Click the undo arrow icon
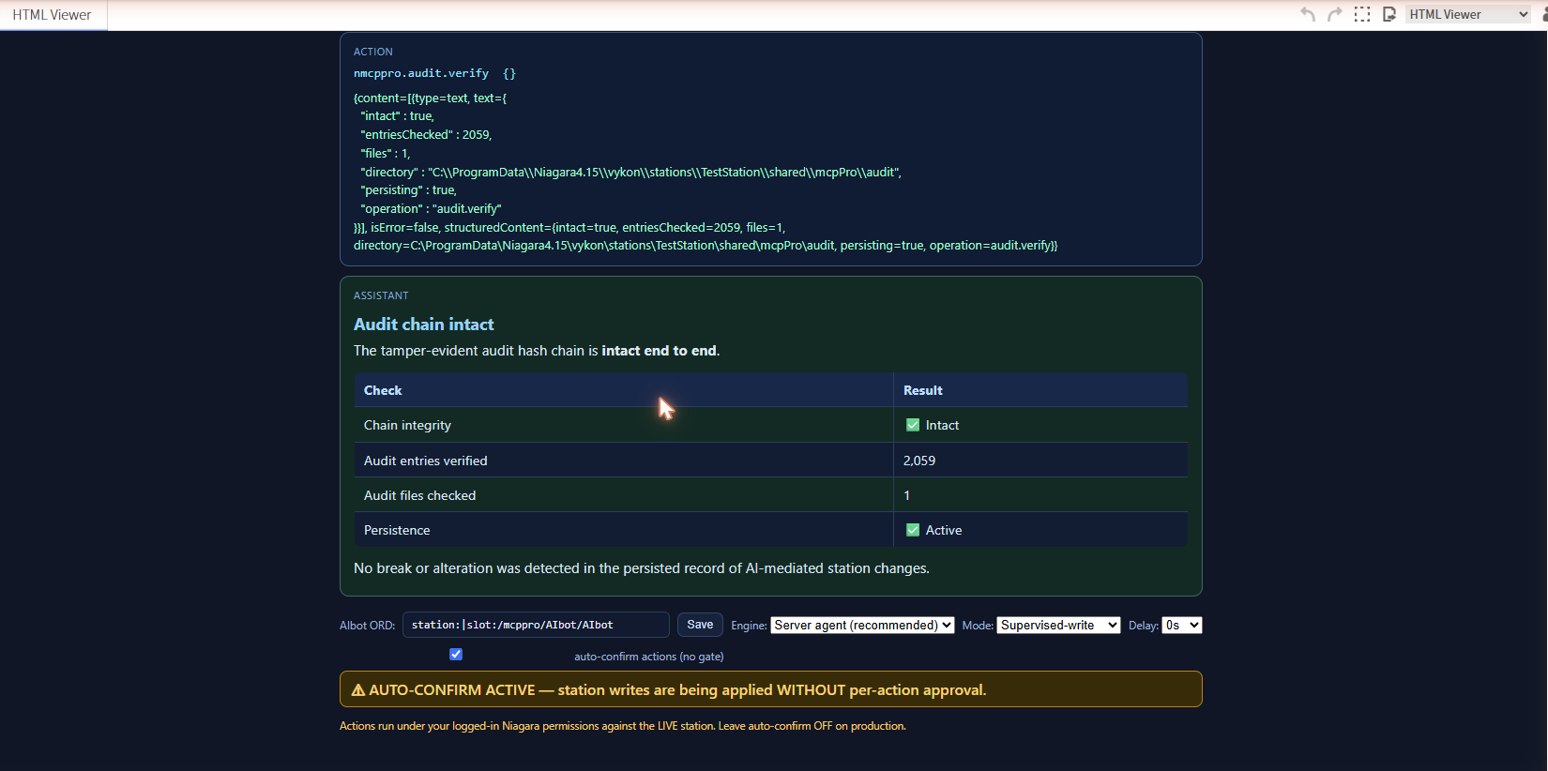This screenshot has height=771, width=1548. pos(1308,14)
